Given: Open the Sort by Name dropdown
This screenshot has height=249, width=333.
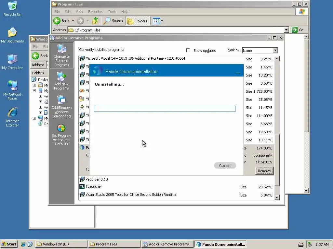Looking at the screenshot, I should [x=275, y=50].
